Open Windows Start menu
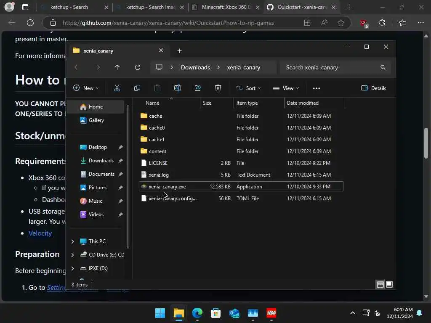Image resolution: width=431 pixels, height=323 pixels. pyautogui.click(x=160, y=313)
